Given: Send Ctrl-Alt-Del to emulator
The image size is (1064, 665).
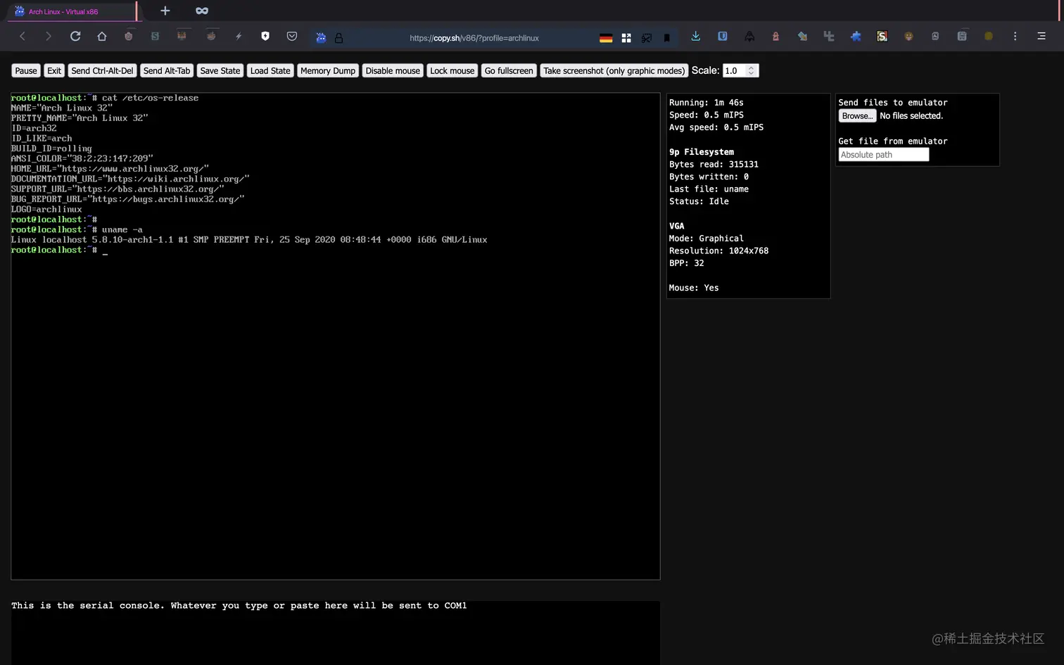Looking at the screenshot, I should [102, 70].
